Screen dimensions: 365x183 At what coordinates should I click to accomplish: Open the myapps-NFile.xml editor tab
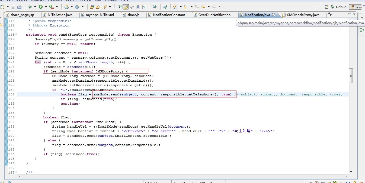click(x=100, y=15)
